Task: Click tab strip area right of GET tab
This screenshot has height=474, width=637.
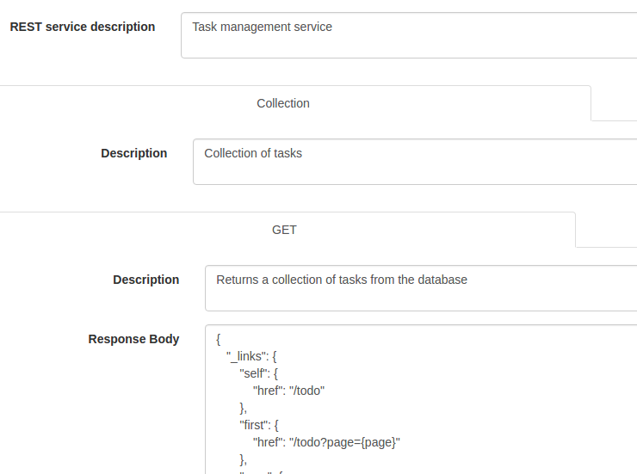Action: [606, 230]
